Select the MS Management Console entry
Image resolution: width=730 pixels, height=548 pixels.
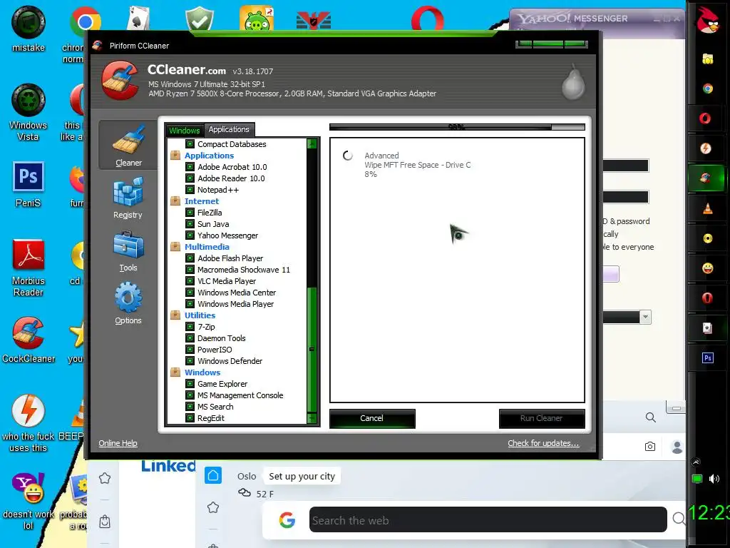coord(240,395)
